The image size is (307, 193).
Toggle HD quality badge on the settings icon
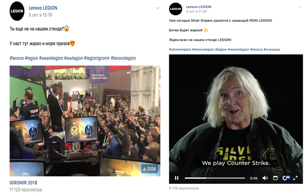click(x=288, y=177)
